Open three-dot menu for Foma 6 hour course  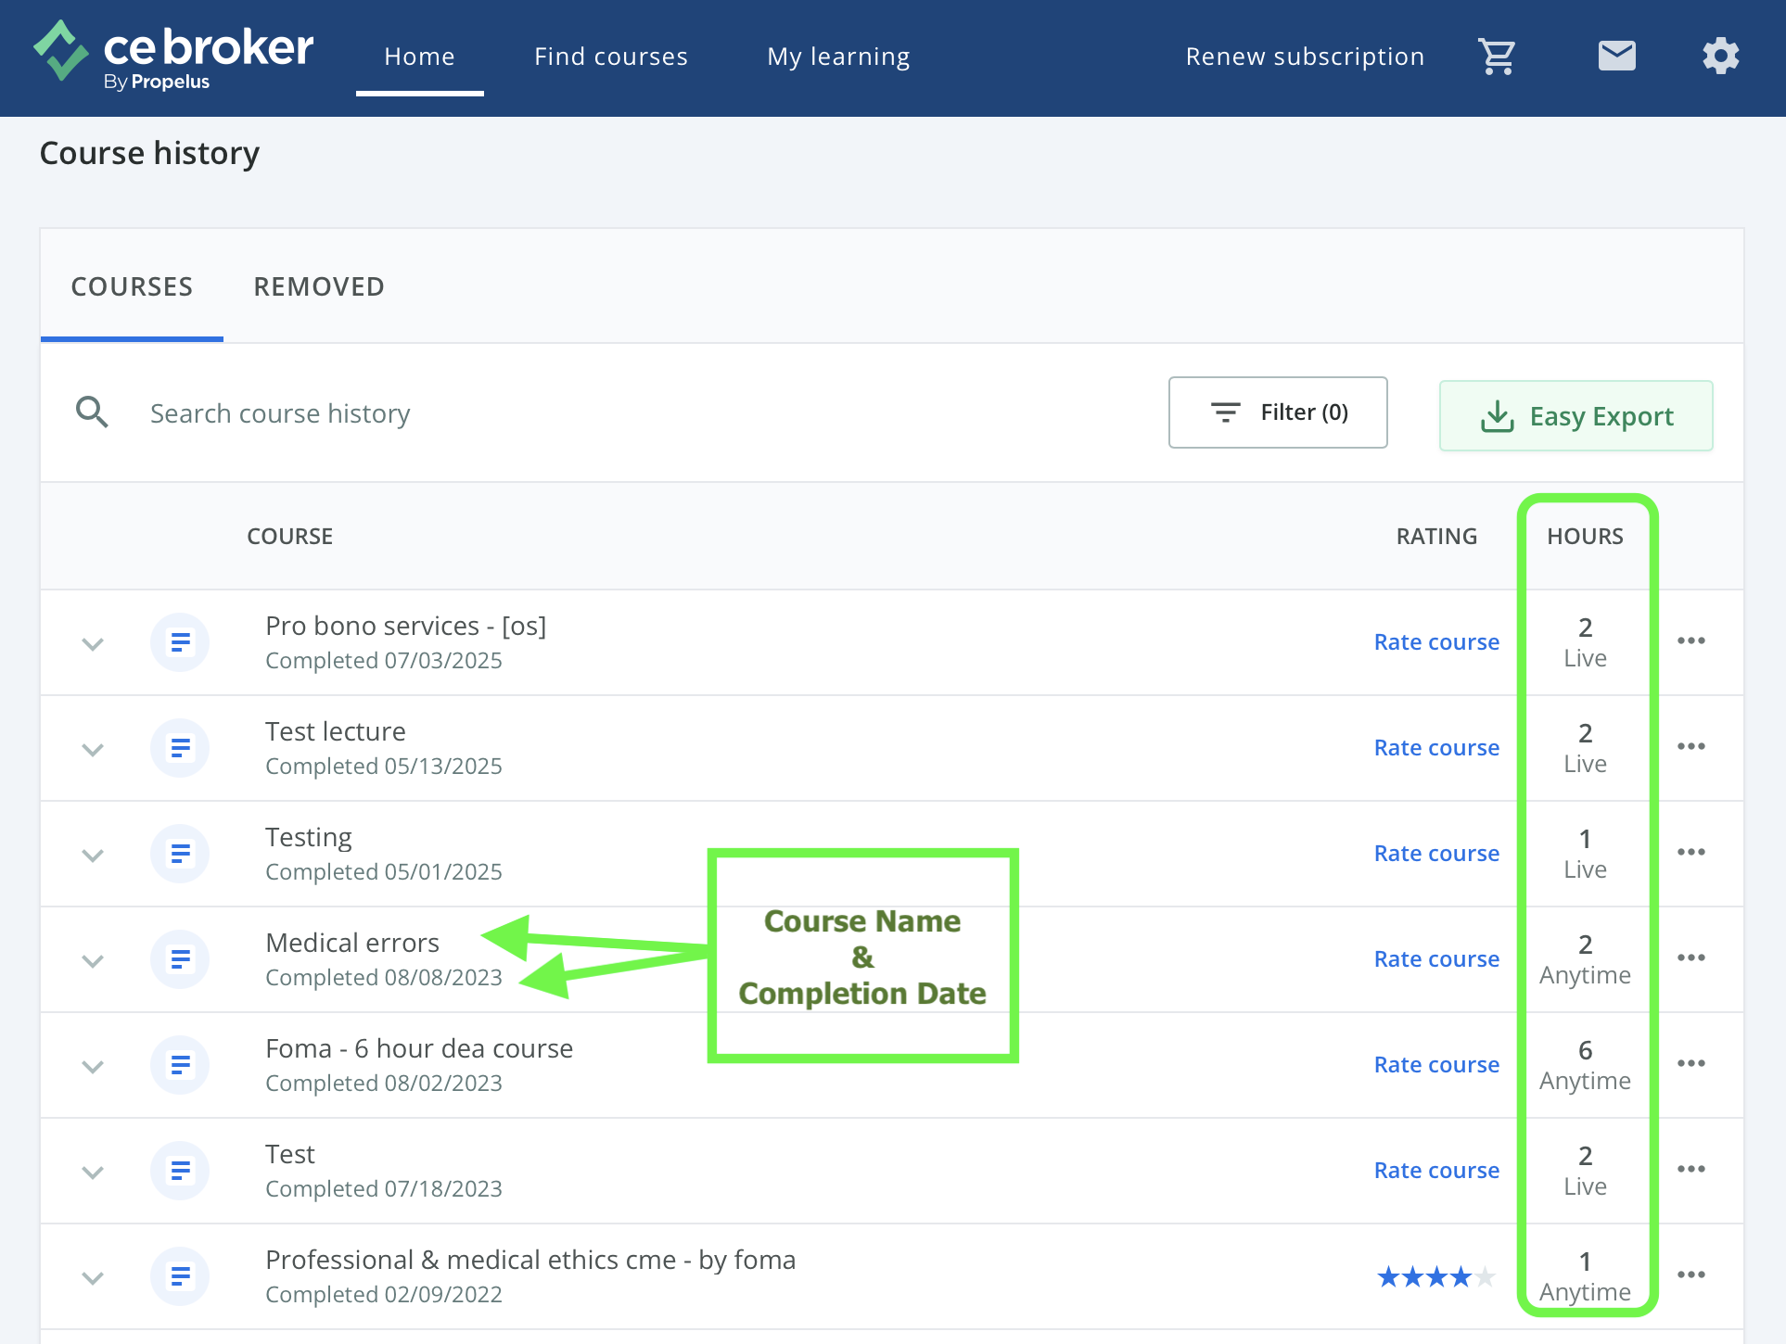click(1690, 1064)
